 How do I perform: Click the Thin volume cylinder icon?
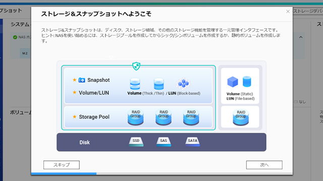point(159,83)
